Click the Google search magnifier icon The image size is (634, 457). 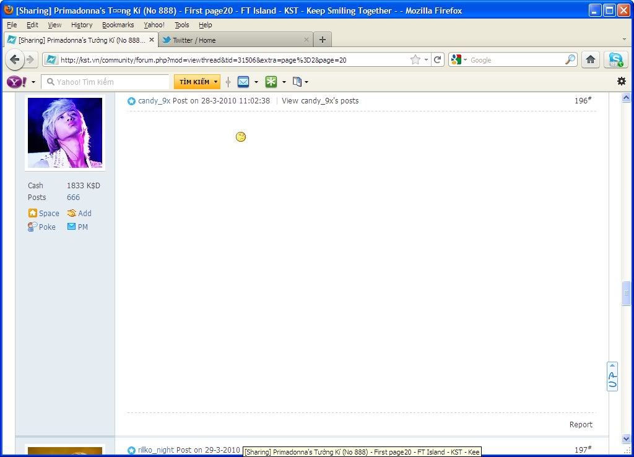point(570,60)
